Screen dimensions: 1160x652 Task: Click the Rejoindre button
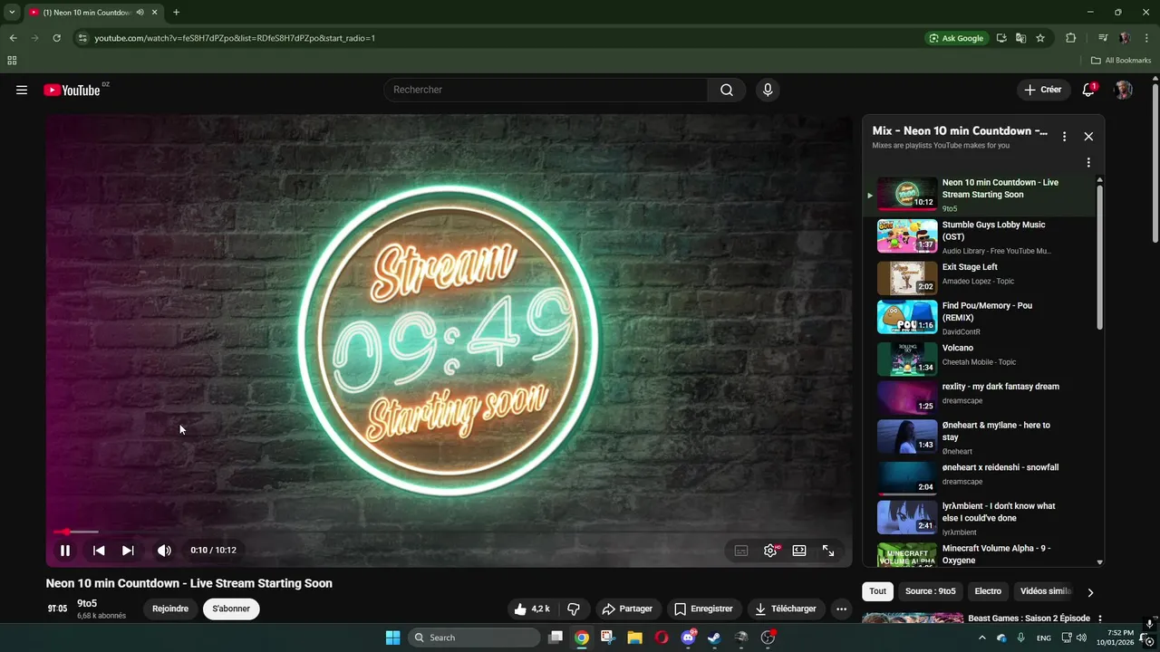(x=170, y=609)
